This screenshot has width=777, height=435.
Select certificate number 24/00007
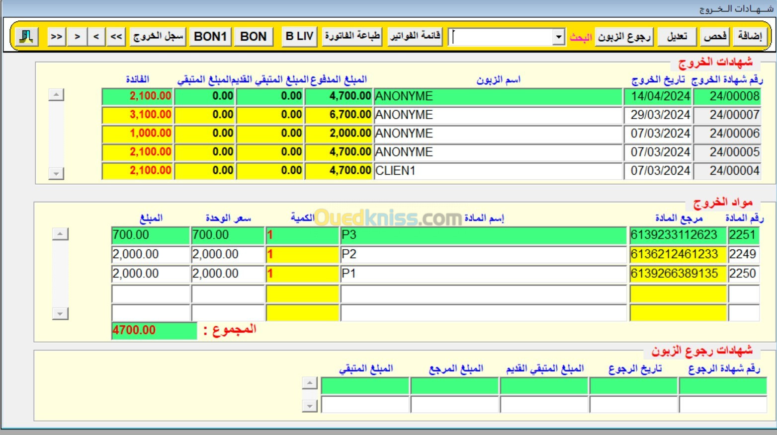pos(727,115)
